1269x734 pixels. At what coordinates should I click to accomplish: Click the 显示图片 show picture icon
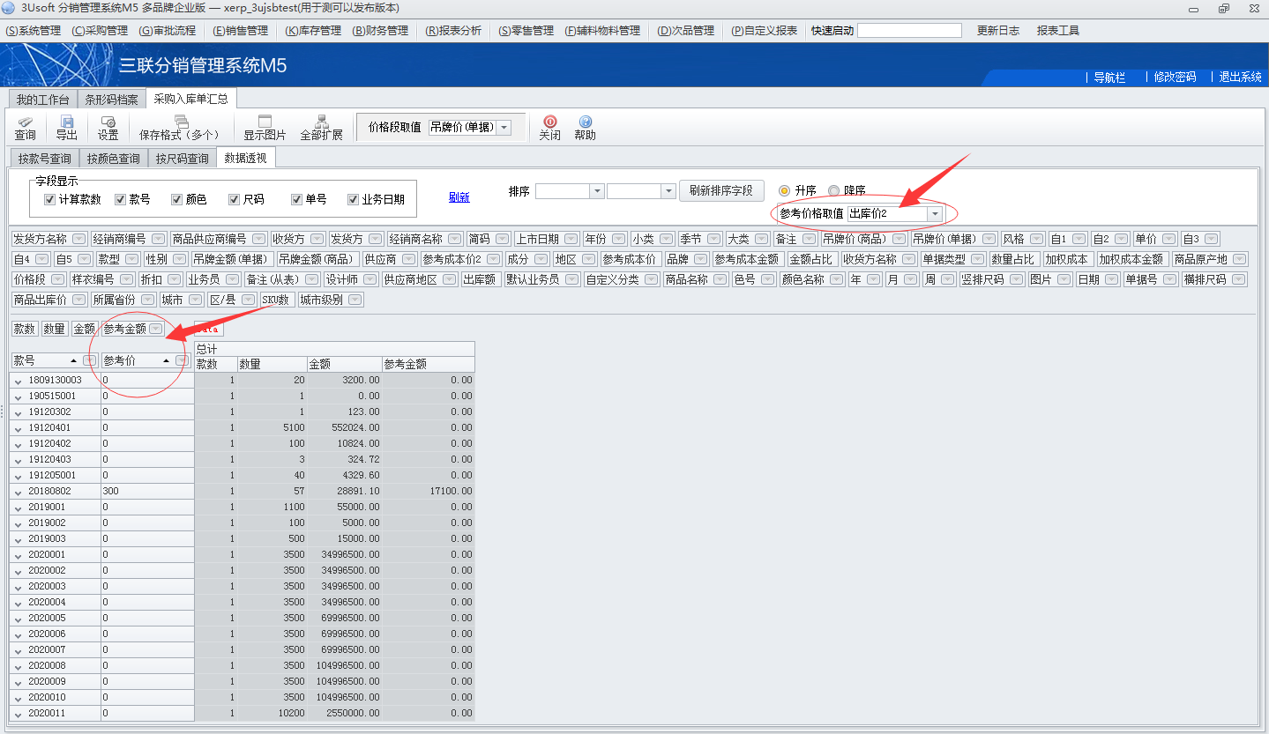coord(265,128)
